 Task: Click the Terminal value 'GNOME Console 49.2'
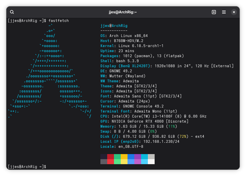143,106
